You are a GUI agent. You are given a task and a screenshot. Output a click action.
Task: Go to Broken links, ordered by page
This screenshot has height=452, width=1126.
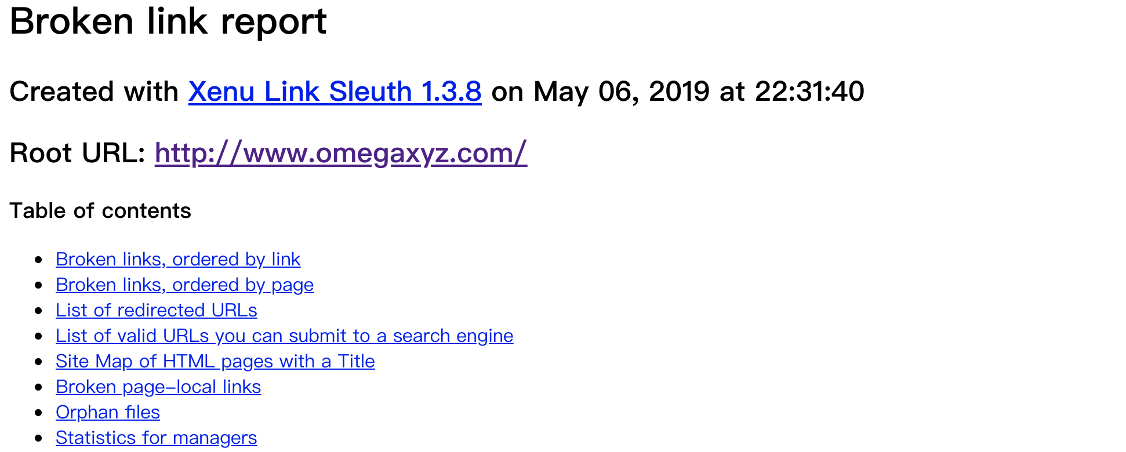point(184,285)
